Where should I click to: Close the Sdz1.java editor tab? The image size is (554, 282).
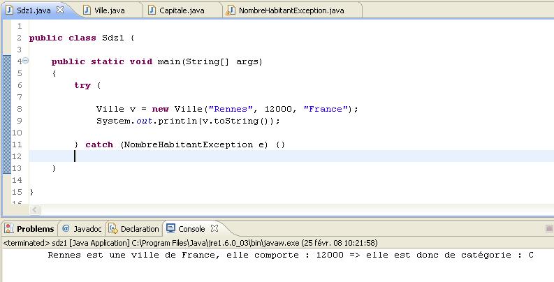click(60, 10)
